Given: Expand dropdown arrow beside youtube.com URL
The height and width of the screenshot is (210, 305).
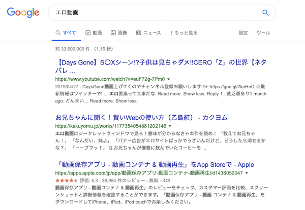Looking at the screenshot, I should [x=169, y=79].
